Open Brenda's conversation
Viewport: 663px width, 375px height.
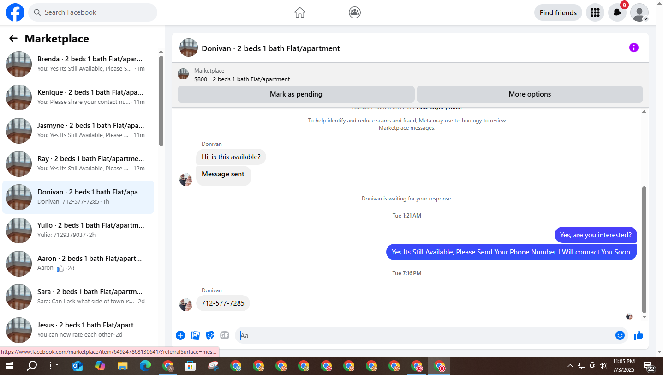78,64
